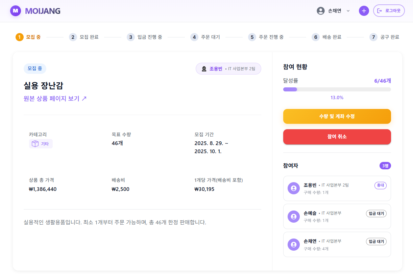Click the avatar icon in the 손채연 participant card

tap(294, 244)
